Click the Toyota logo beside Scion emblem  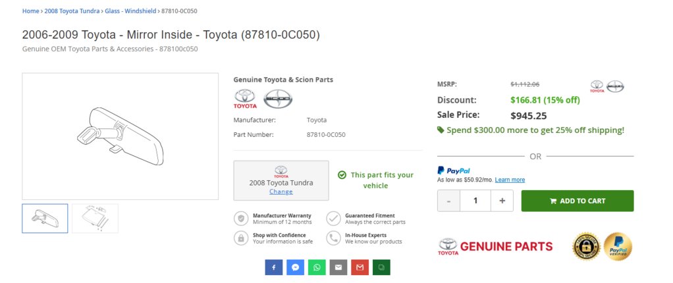(x=245, y=99)
